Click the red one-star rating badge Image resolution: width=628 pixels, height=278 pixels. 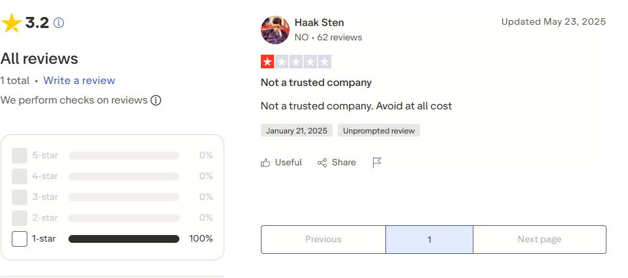pyautogui.click(x=267, y=62)
